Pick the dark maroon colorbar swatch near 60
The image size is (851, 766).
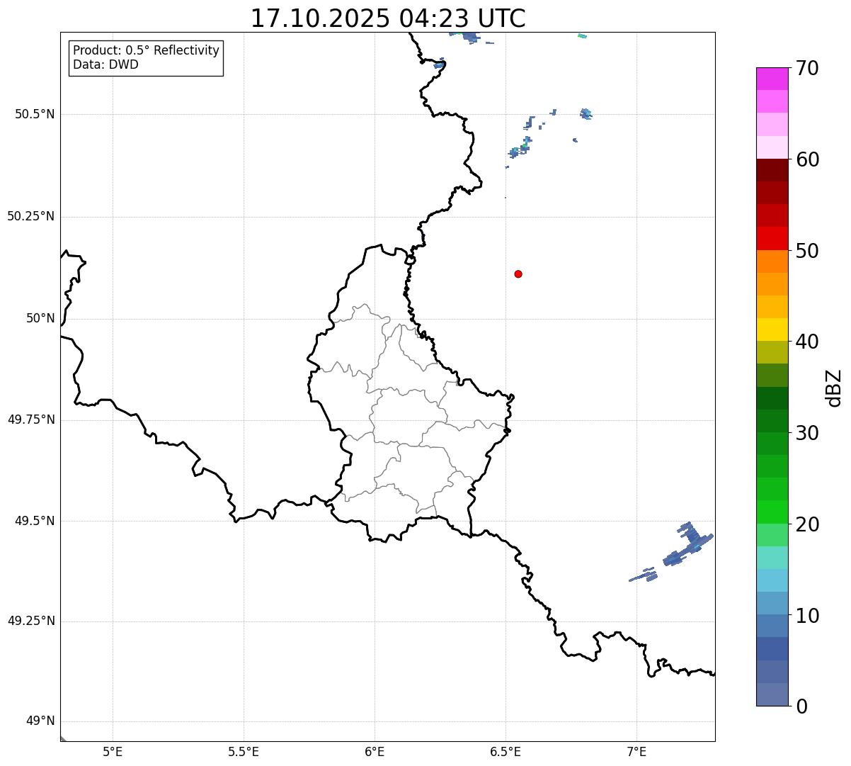772,170
